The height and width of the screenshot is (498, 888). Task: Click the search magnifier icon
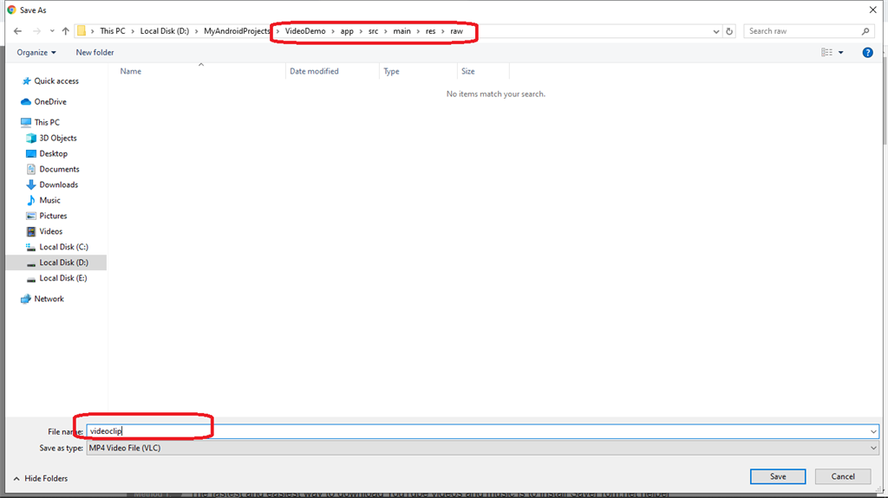pos(865,32)
